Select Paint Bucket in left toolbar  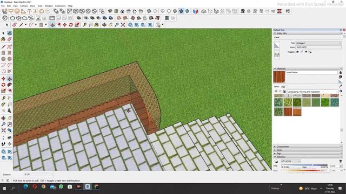point(3,39)
